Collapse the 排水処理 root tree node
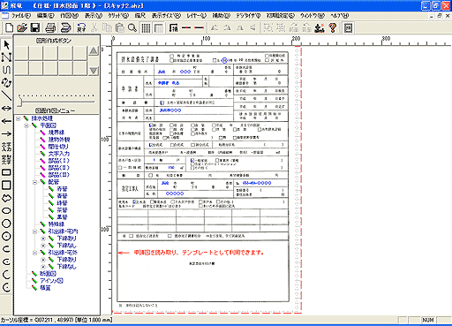452x326 pixels. point(19,118)
